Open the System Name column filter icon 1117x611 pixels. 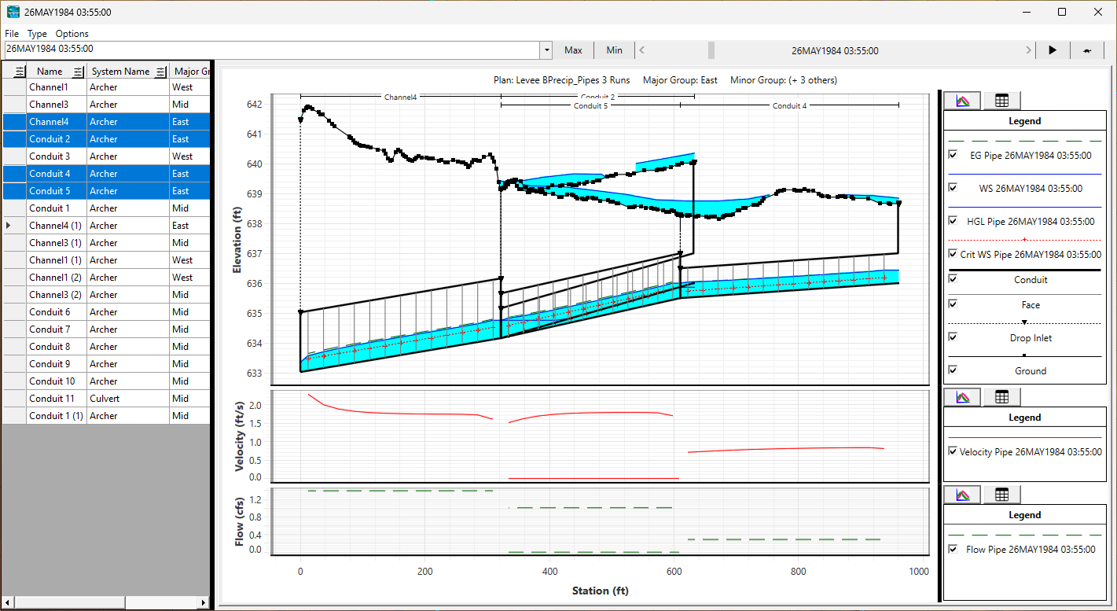click(160, 72)
